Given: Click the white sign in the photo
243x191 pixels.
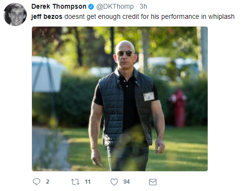Looking at the screenshot, I should [x=46, y=74].
